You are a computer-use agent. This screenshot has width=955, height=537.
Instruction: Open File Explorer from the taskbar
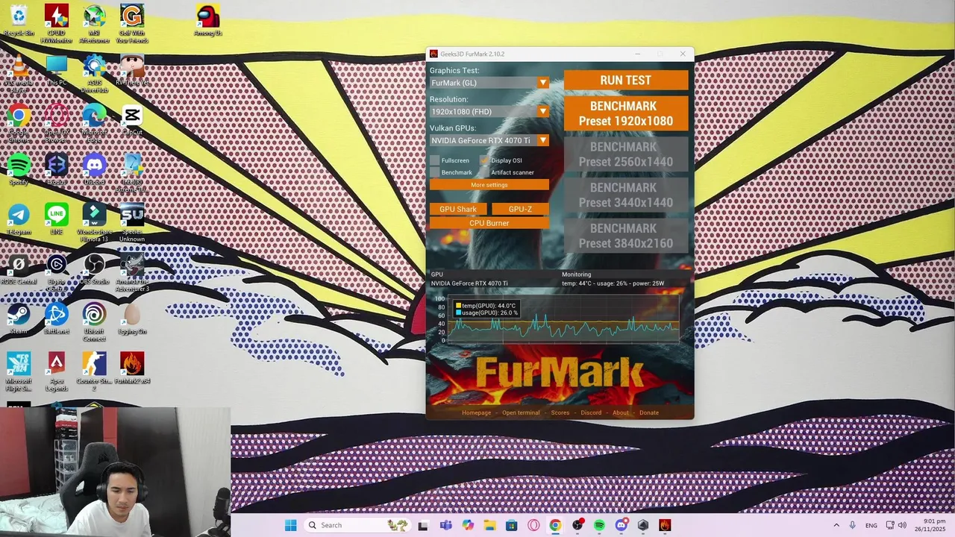point(489,525)
